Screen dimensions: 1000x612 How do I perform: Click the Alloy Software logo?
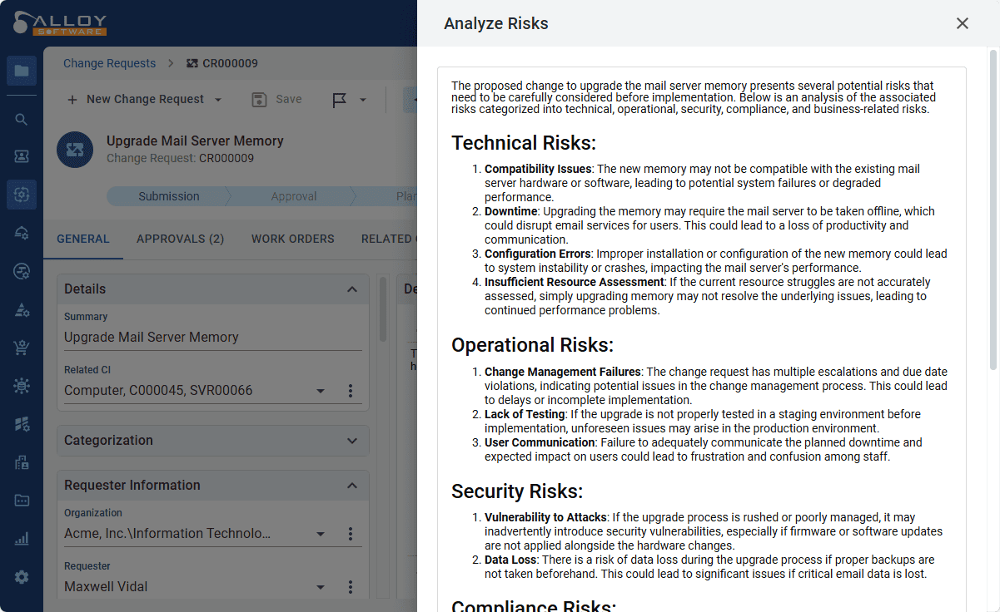coord(60,23)
